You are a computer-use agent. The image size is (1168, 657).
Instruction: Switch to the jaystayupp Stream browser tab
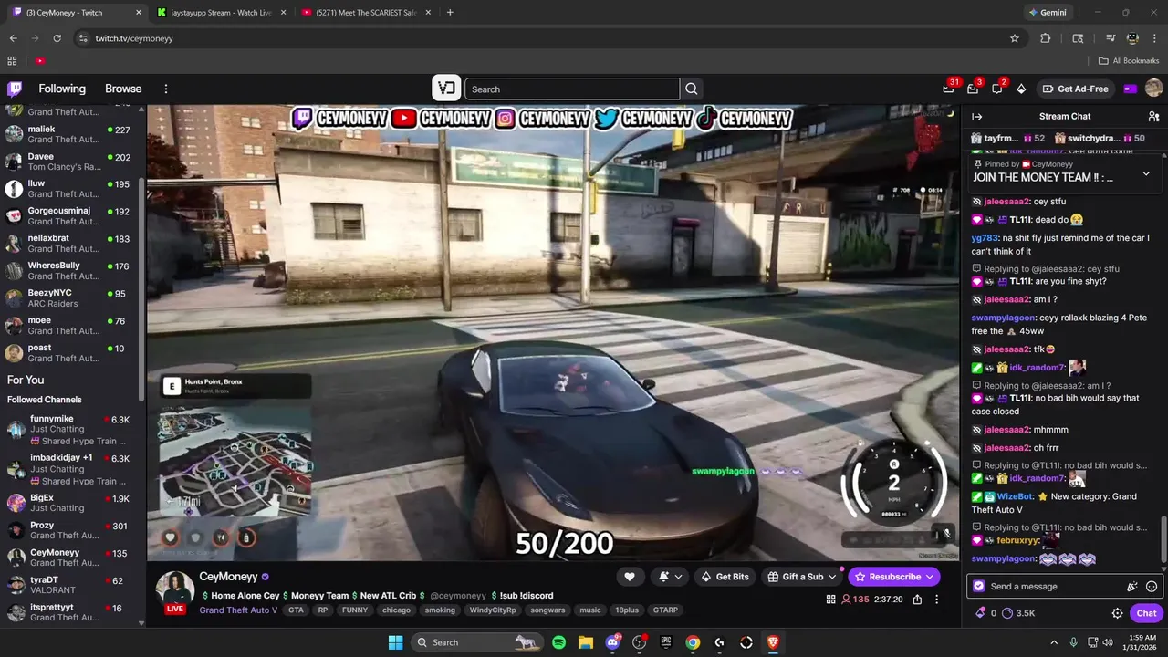(221, 13)
